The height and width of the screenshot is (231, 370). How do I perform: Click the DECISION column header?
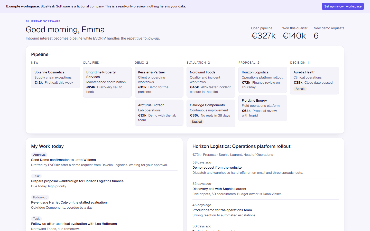(300, 63)
